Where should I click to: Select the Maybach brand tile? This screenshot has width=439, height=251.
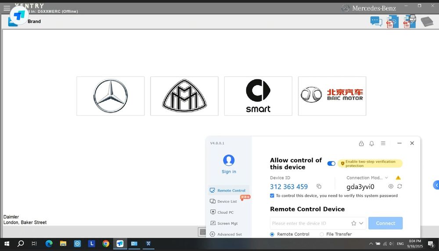(184, 96)
